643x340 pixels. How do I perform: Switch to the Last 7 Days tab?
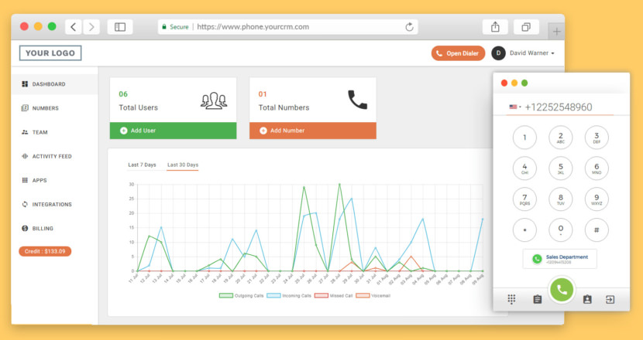[142, 165]
